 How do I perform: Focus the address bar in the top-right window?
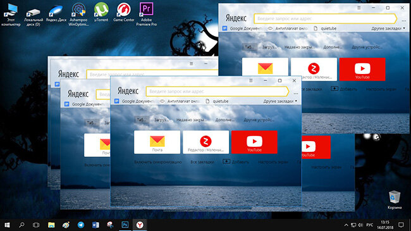click(325, 18)
